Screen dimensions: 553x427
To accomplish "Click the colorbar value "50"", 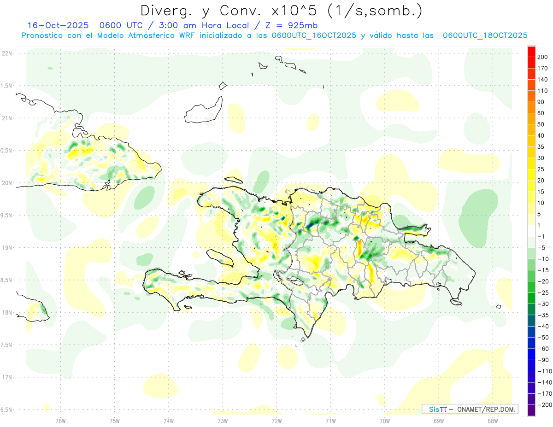I will pyautogui.click(x=541, y=124).
